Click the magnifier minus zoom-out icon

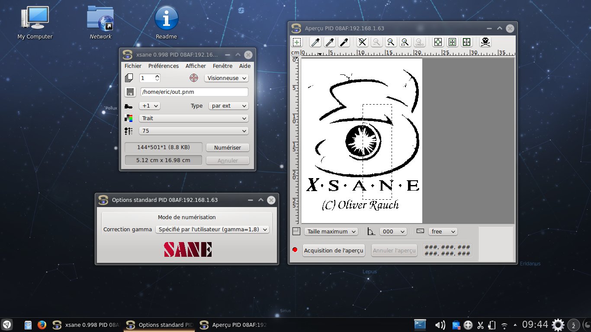pos(377,42)
